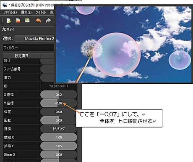
Task: Click the save project icon
Action: (27, 21)
